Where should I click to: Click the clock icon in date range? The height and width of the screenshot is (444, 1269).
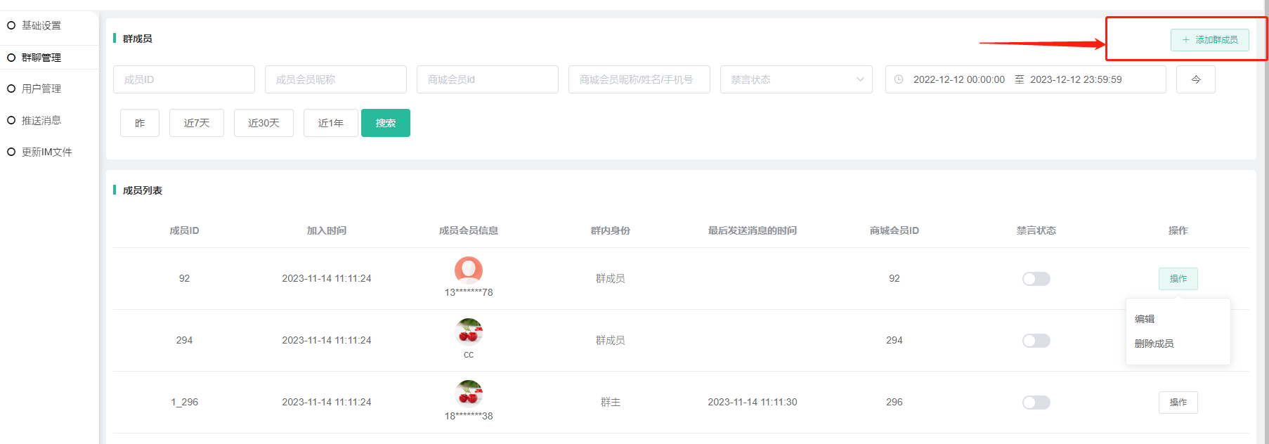[x=899, y=79]
